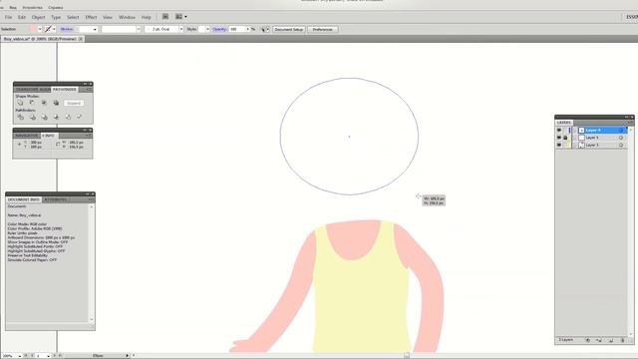Open the ESSENTIALS workspace switcher
The image size is (638, 359).
pos(631,17)
